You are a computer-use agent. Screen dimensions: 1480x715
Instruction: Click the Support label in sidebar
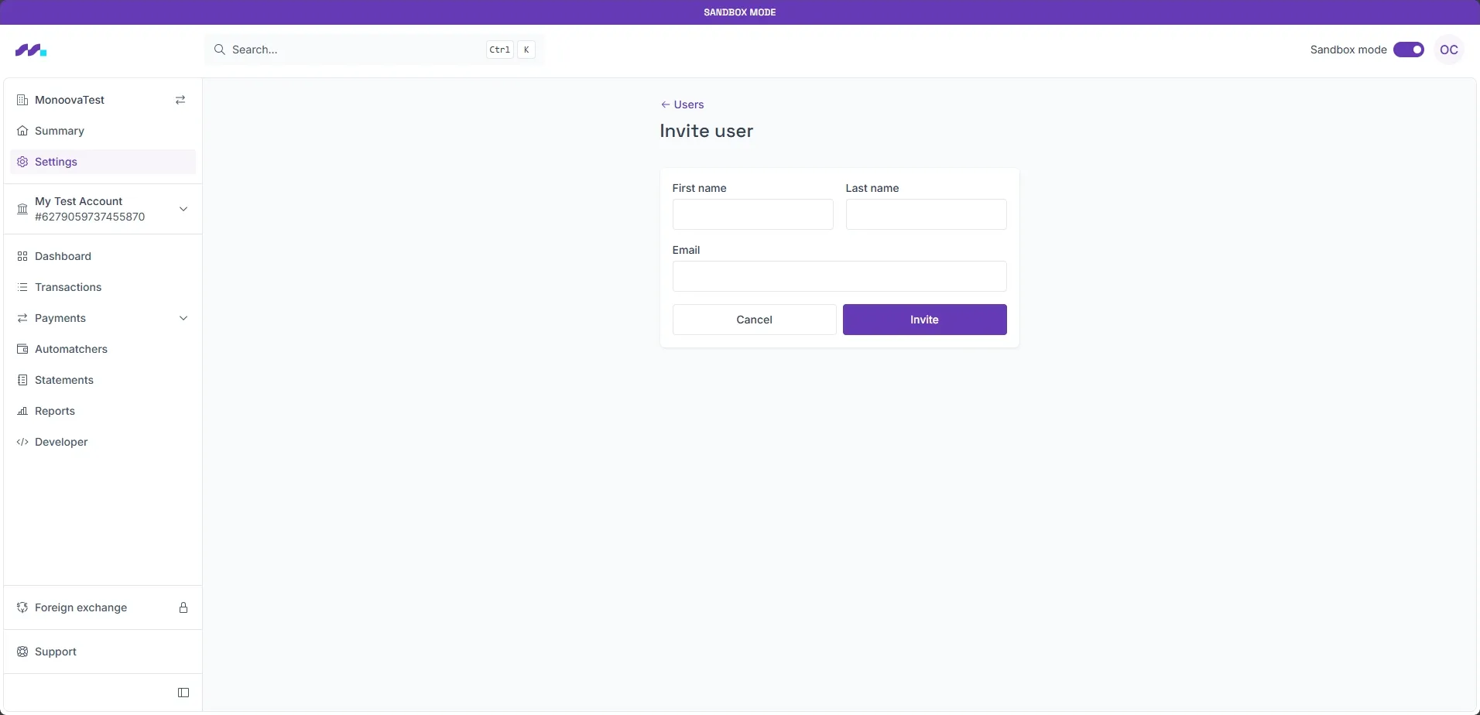pyautogui.click(x=56, y=652)
